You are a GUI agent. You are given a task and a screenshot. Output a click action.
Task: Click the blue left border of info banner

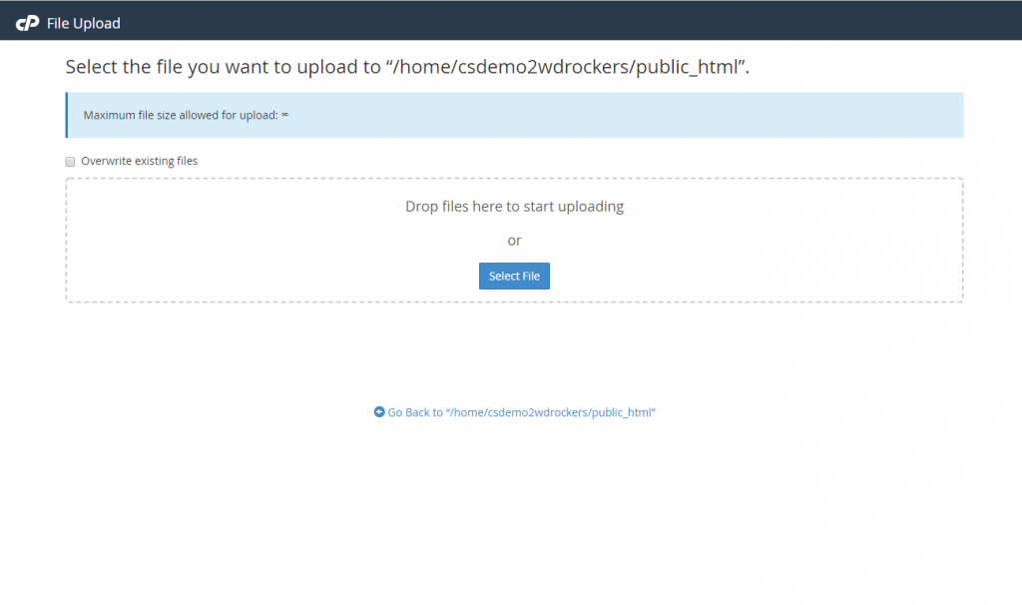click(x=67, y=115)
